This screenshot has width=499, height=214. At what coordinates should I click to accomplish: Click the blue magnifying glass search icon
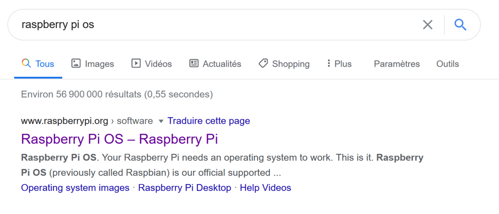click(460, 25)
